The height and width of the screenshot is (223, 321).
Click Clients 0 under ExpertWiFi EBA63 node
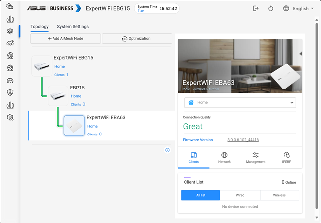[94, 134]
